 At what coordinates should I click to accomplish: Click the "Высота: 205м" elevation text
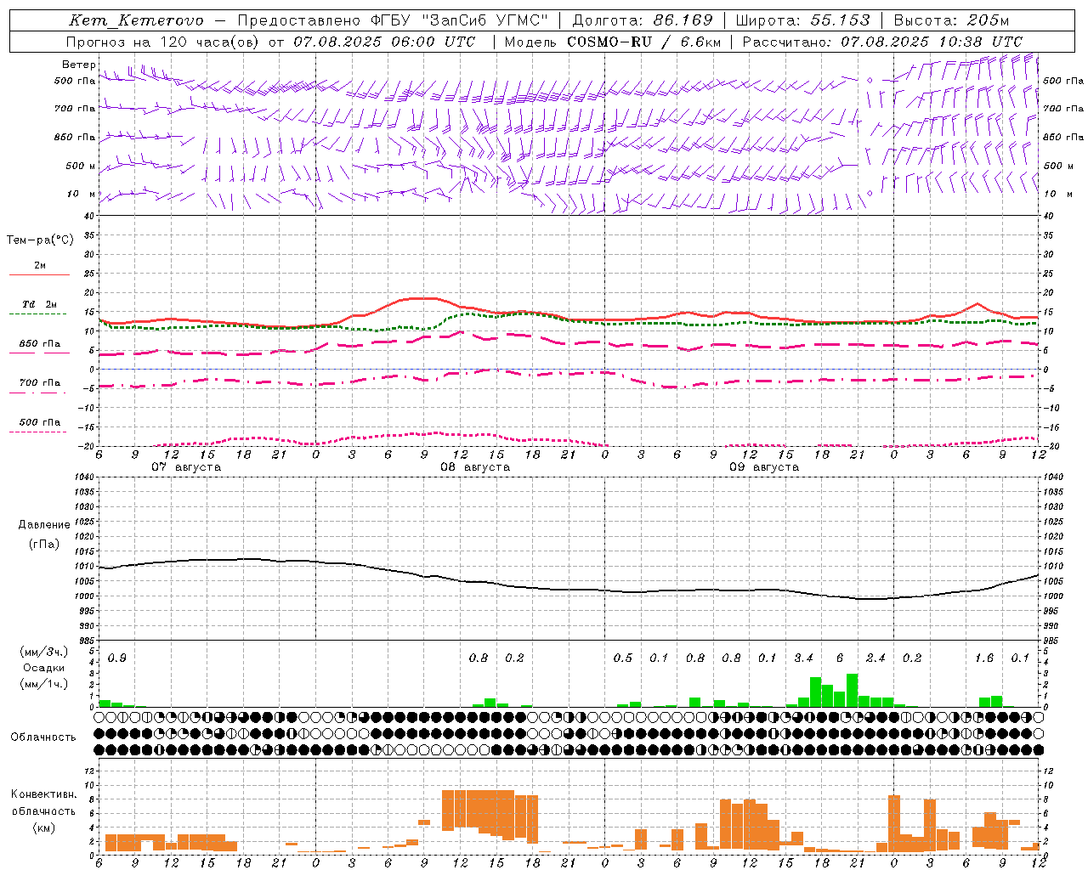[952, 20]
